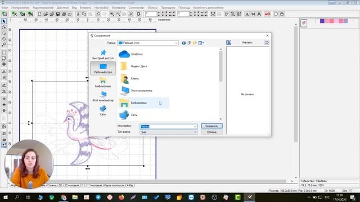This screenshot has width=360, height=202.
Task: Click the scissors cut icon in toolbar
Action: pyautogui.click(x=78, y=14)
